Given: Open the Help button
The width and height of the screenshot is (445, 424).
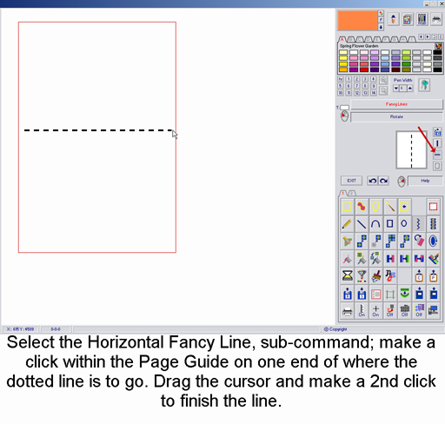Looking at the screenshot, I should pos(425,181).
